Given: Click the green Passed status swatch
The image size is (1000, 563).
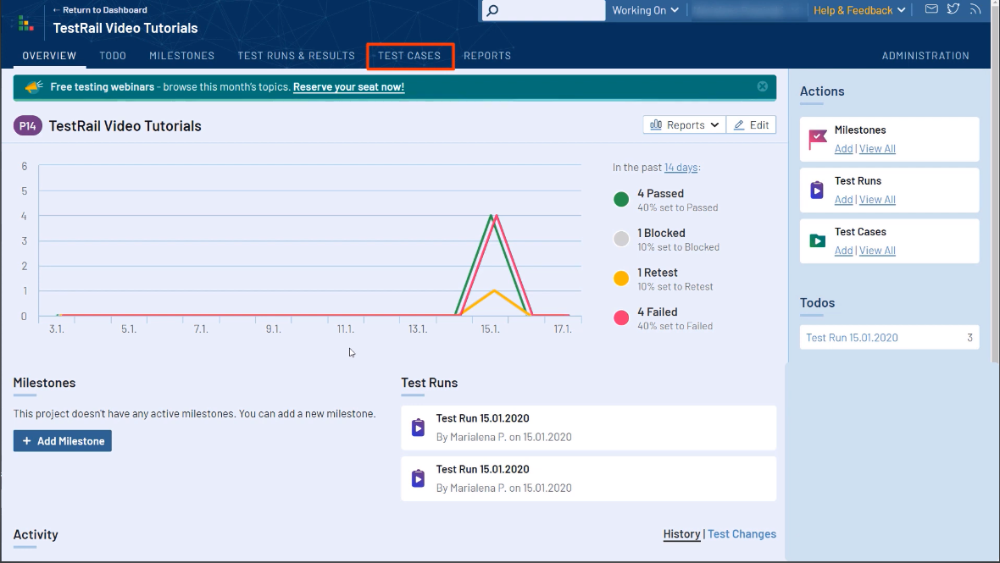Looking at the screenshot, I should [x=621, y=200].
